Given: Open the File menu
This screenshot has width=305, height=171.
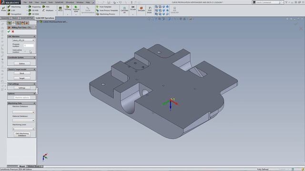Looking at the screenshot, I should click(x=25, y=2).
